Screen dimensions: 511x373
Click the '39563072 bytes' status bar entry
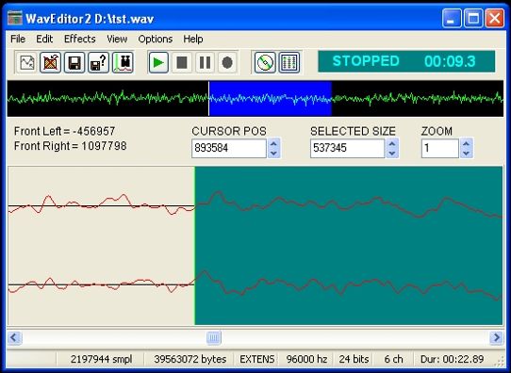pos(190,359)
